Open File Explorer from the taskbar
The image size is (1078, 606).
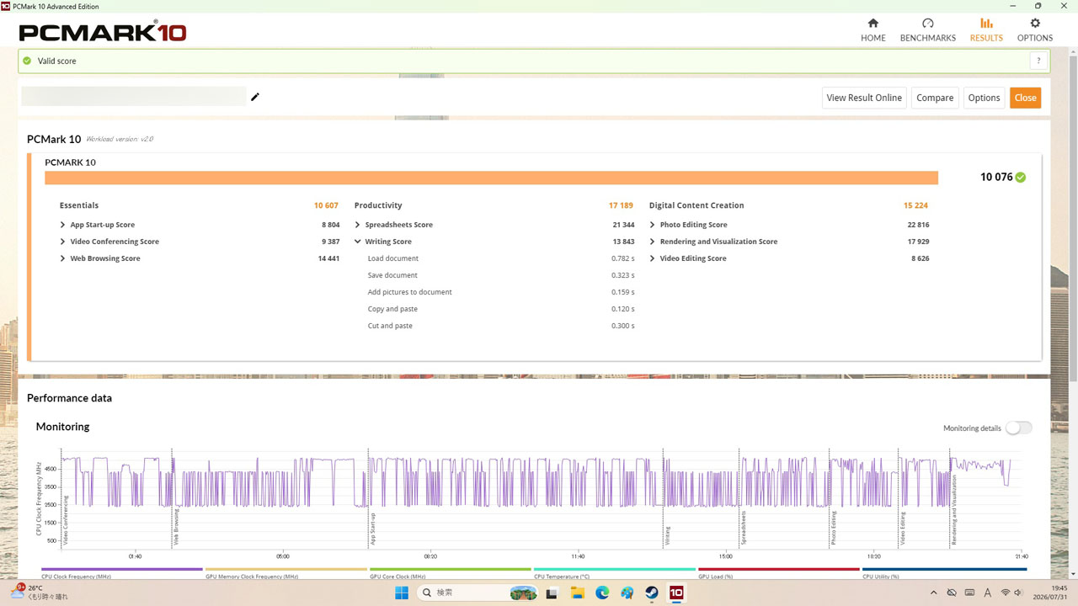pos(577,593)
